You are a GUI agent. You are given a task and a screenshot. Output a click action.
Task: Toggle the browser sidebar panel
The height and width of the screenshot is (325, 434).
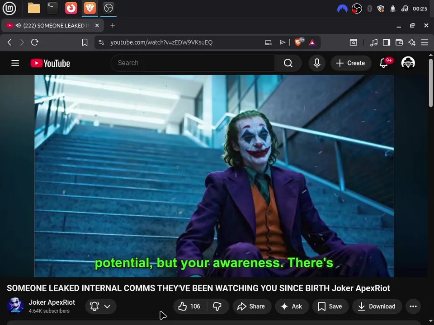point(387,42)
